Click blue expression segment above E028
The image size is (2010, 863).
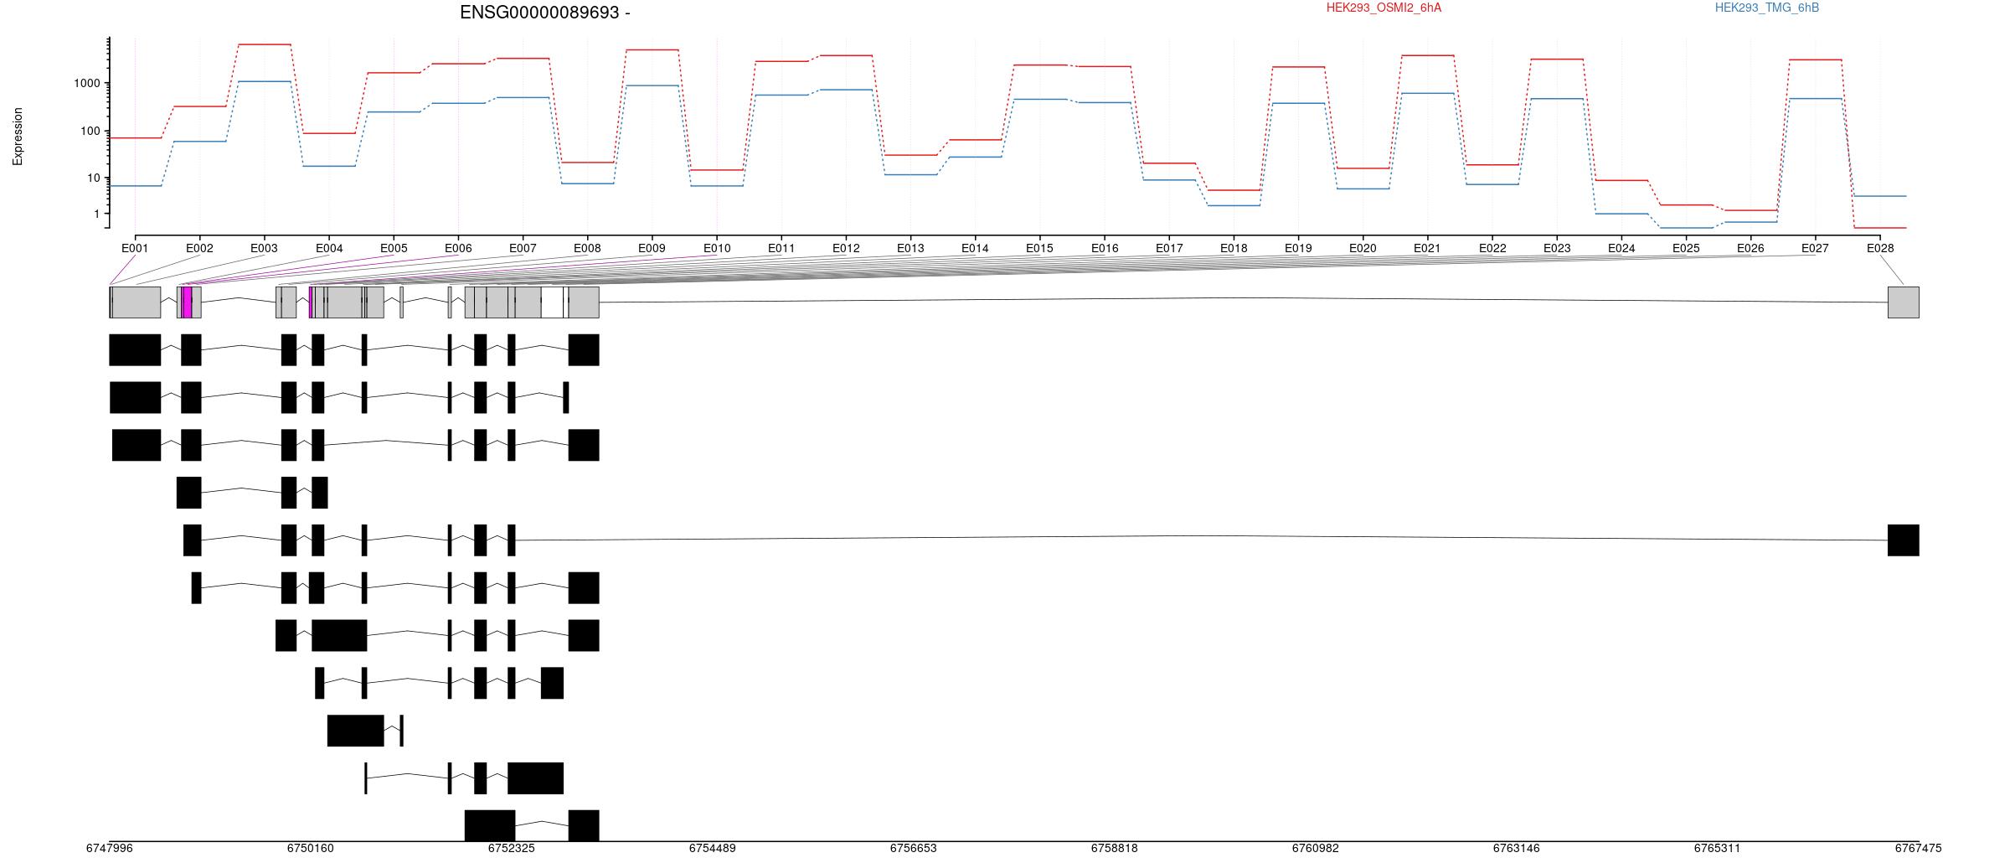point(1880,196)
